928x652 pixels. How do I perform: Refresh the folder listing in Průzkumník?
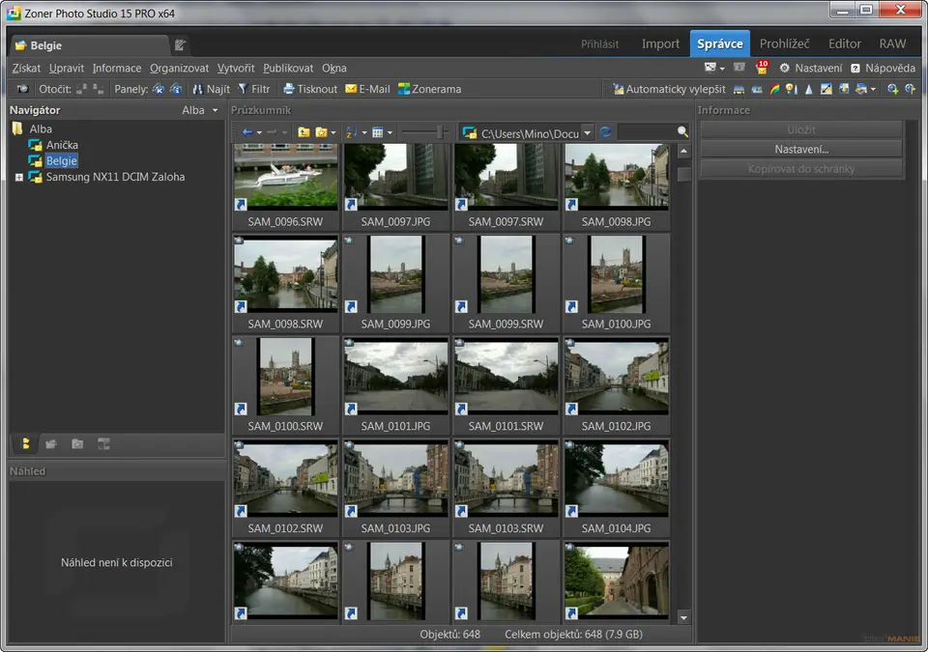pos(606,132)
